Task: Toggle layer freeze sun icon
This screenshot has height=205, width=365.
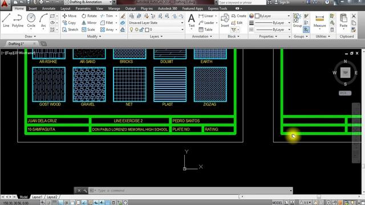Action: [137, 30]
